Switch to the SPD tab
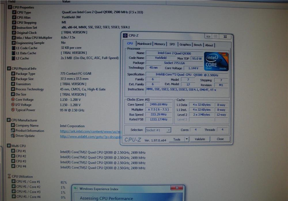 pos(172,44)
